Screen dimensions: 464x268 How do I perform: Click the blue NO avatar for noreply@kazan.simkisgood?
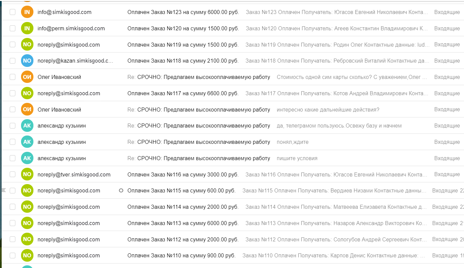27,61
